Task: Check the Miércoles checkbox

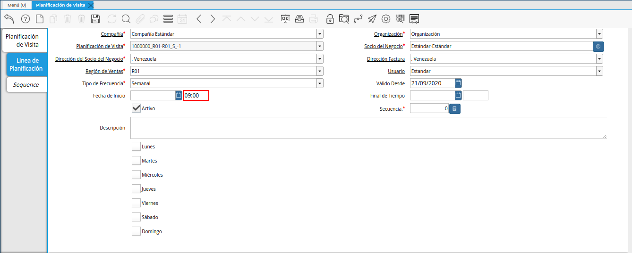Action: point(136,175)
